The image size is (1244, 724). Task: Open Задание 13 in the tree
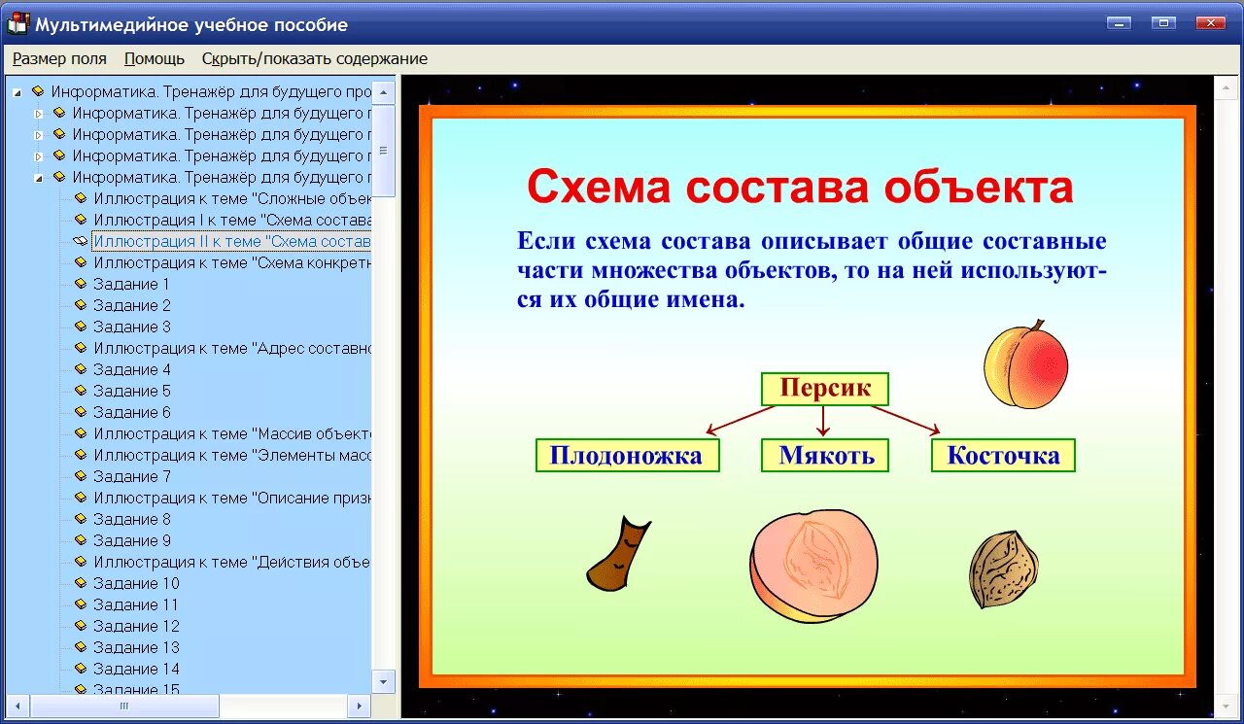click(x=136, y=647)
